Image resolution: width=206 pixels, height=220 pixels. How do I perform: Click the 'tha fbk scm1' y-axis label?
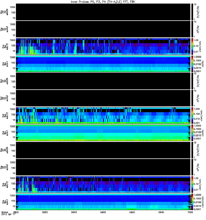point(5,64)
